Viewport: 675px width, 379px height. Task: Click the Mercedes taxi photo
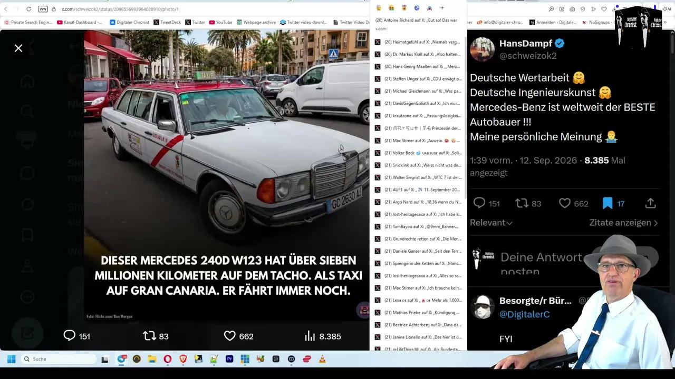[227, 175]
